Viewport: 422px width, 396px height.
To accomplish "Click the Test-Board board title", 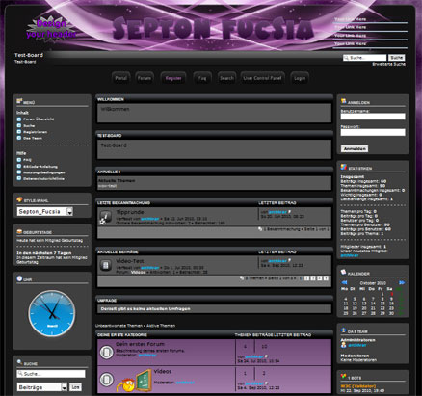I will pyautogui.click(x=29, y=55).
